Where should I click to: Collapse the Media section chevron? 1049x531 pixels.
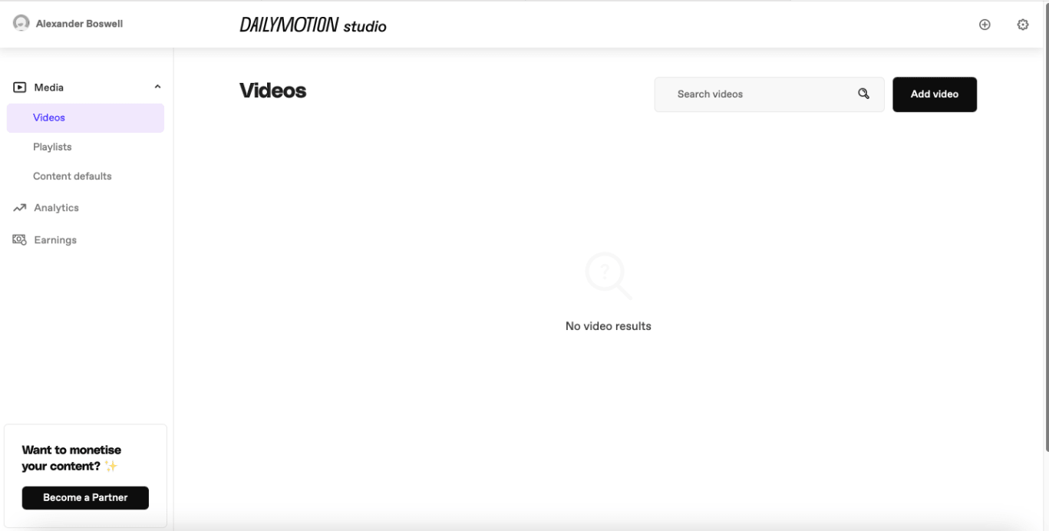point(157,87)
